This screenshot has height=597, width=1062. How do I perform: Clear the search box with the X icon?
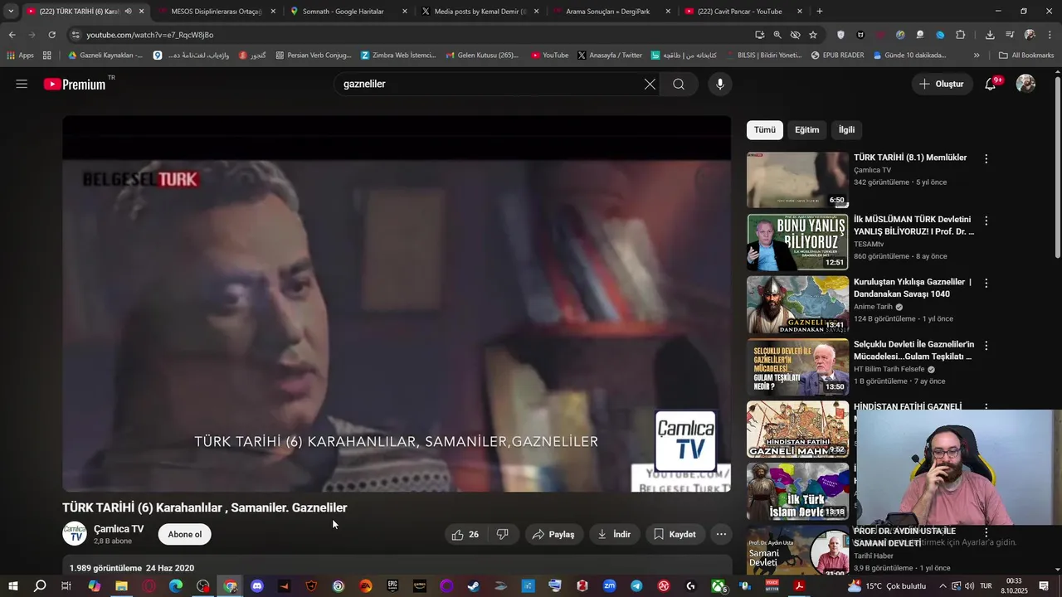[650, 84]
